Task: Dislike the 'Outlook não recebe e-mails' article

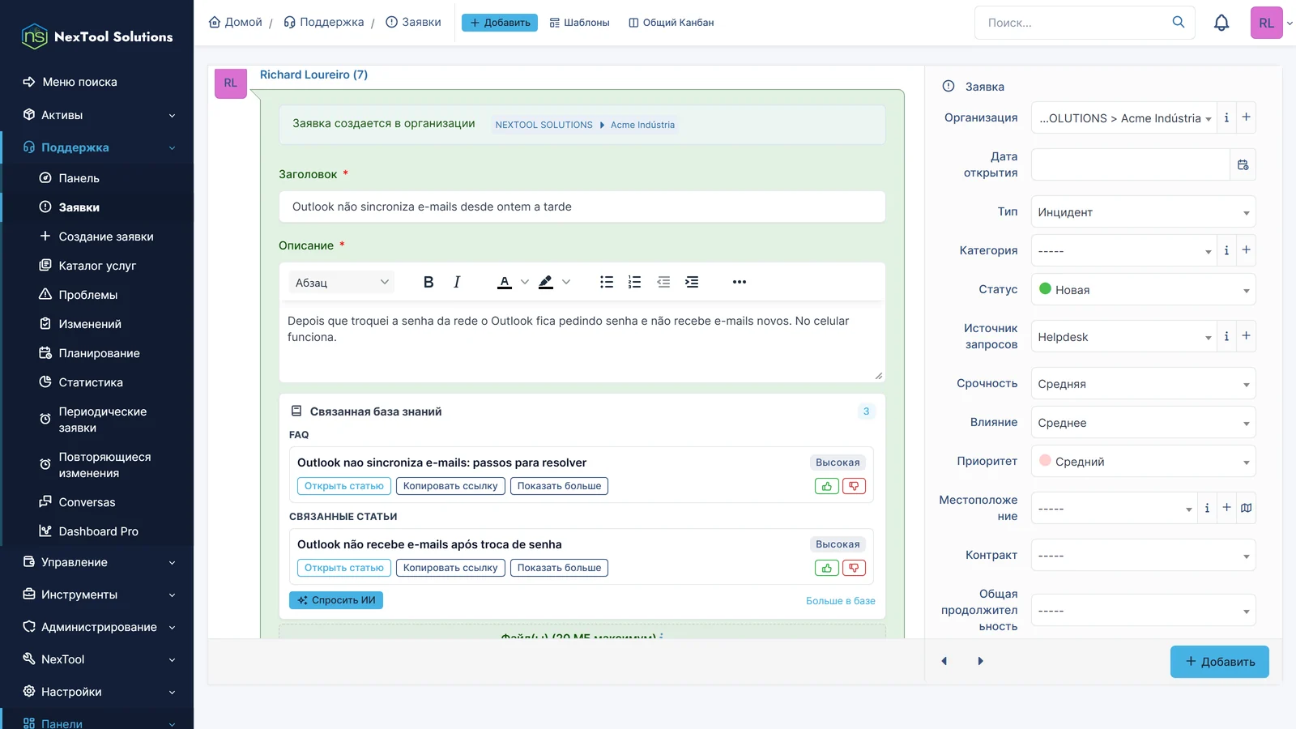Action: [x=854, y=568]
